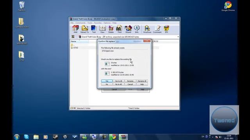
Task: Click the Add toolbar icon in WinRAR
Action: 75,29
